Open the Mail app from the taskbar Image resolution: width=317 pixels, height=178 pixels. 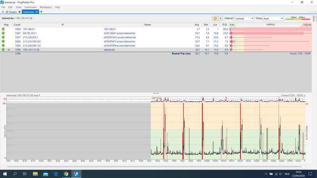point(45,174)
